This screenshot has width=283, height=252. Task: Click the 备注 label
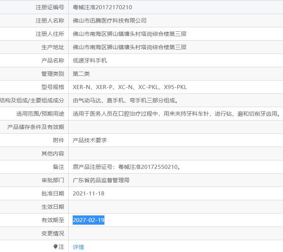(58, 167)
